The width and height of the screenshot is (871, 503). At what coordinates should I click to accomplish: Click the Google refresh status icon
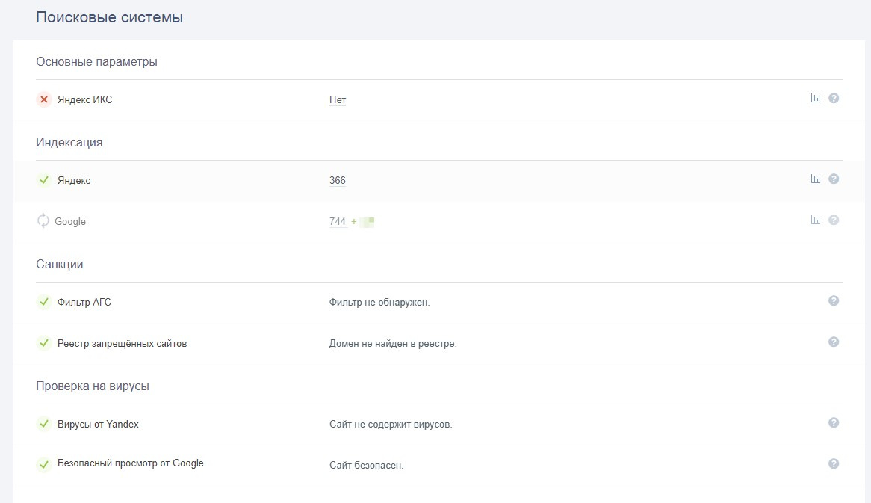(x=43, y=221)
